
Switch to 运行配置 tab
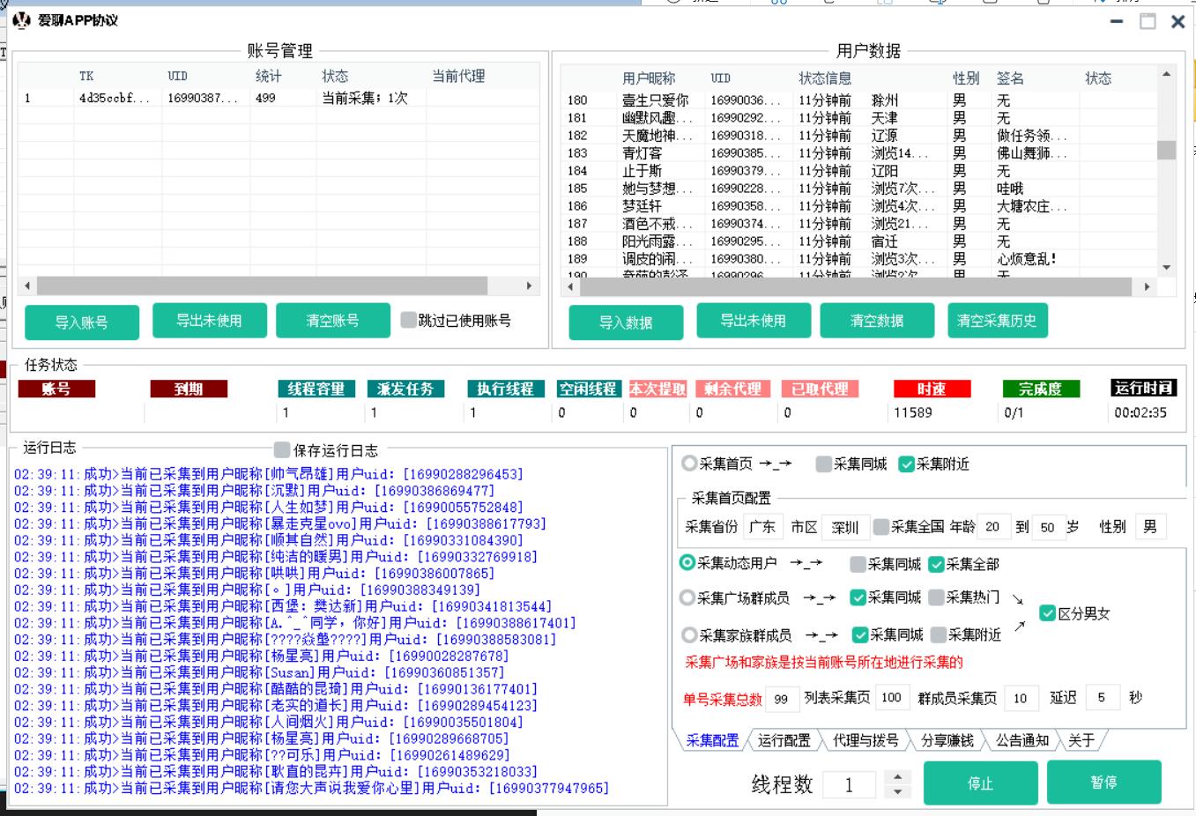(x=784, y=740)
